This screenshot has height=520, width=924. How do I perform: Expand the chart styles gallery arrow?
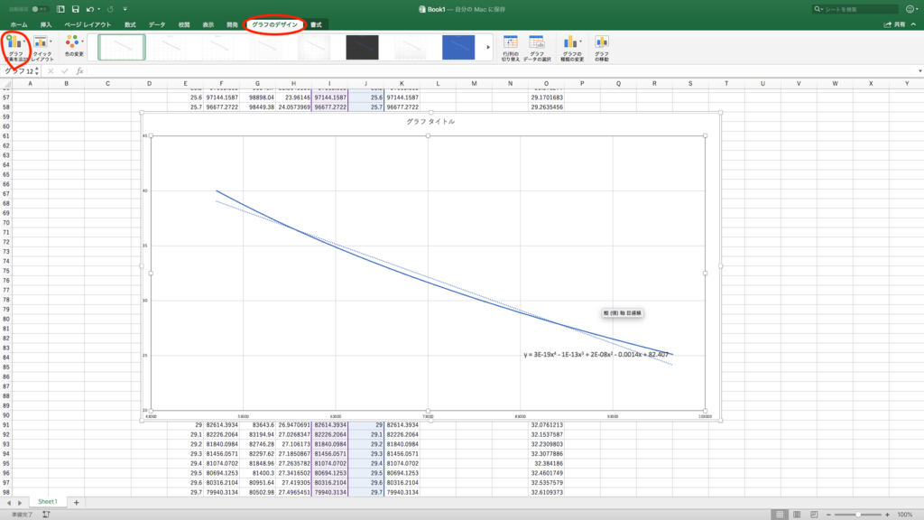(488, 47)
